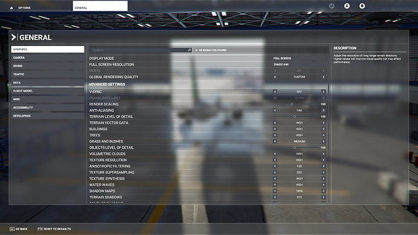Raise Texture Synthesis setting
Image resolution: width=418 pixels, height=235 pixels.
[x=323, y=179]
